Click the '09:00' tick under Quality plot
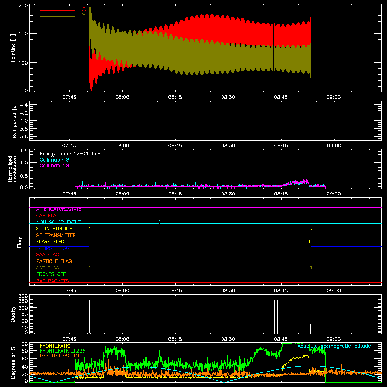Viewport: 387px width, 387px height. pos(334,339)
